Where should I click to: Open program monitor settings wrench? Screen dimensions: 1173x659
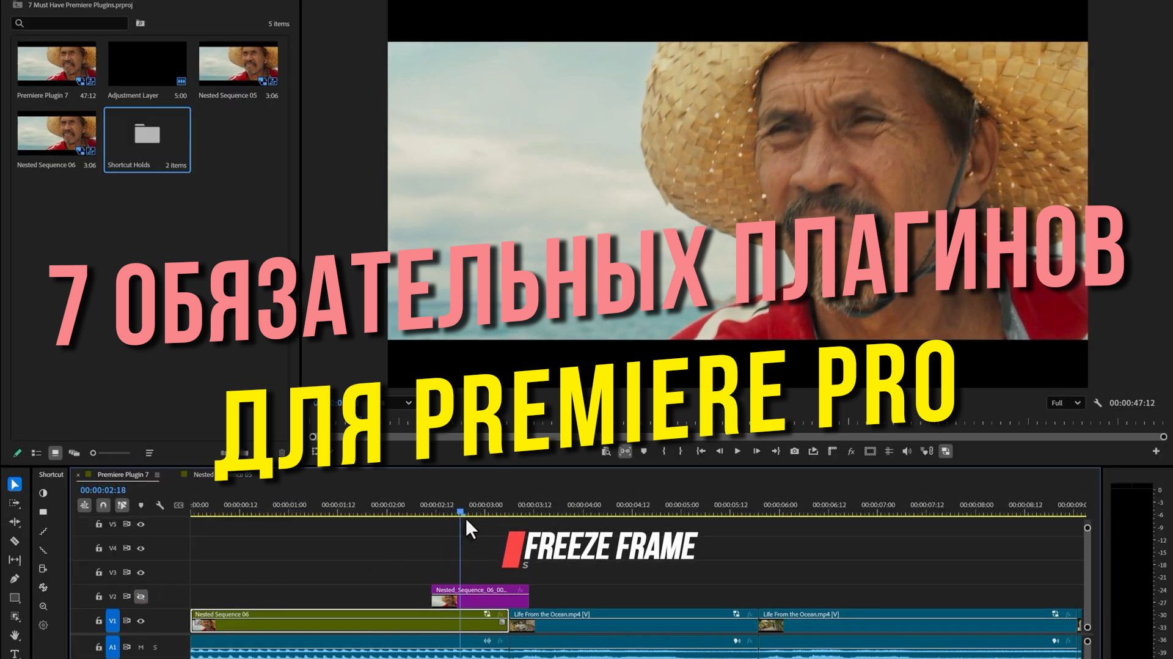(1098, 403)
